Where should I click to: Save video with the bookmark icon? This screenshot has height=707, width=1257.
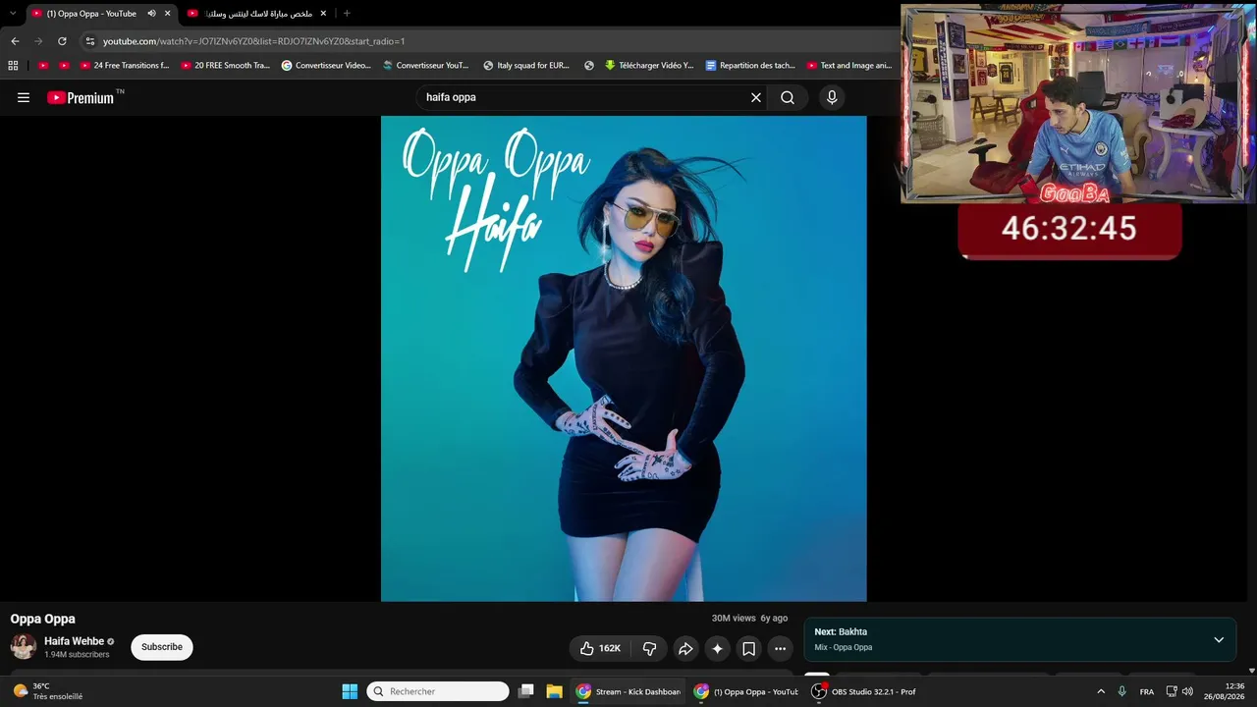coord(748,648)
